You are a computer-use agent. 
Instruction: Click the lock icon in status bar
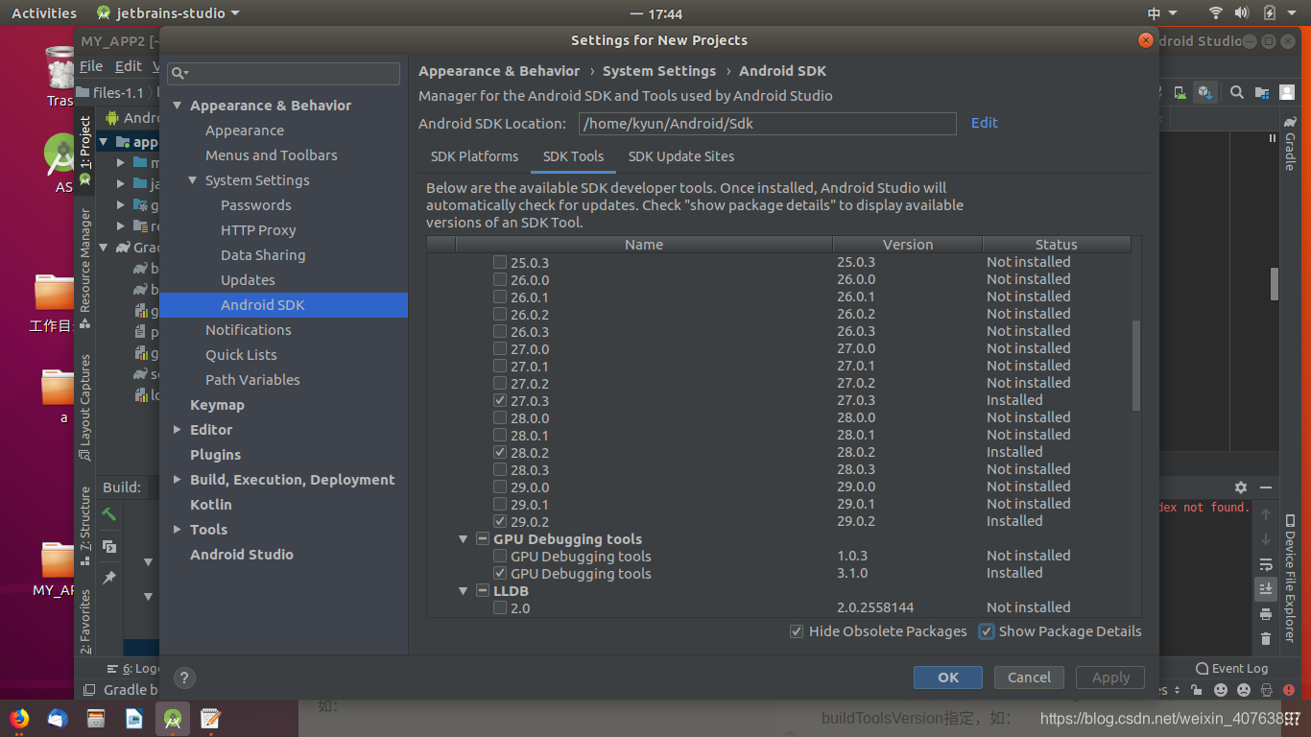tap(1196, 690)
